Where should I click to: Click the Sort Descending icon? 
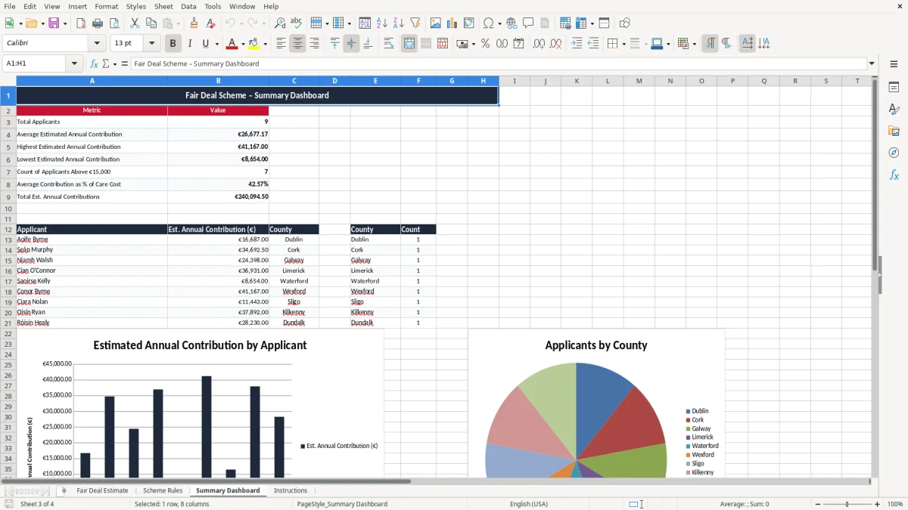pos(398,23)
